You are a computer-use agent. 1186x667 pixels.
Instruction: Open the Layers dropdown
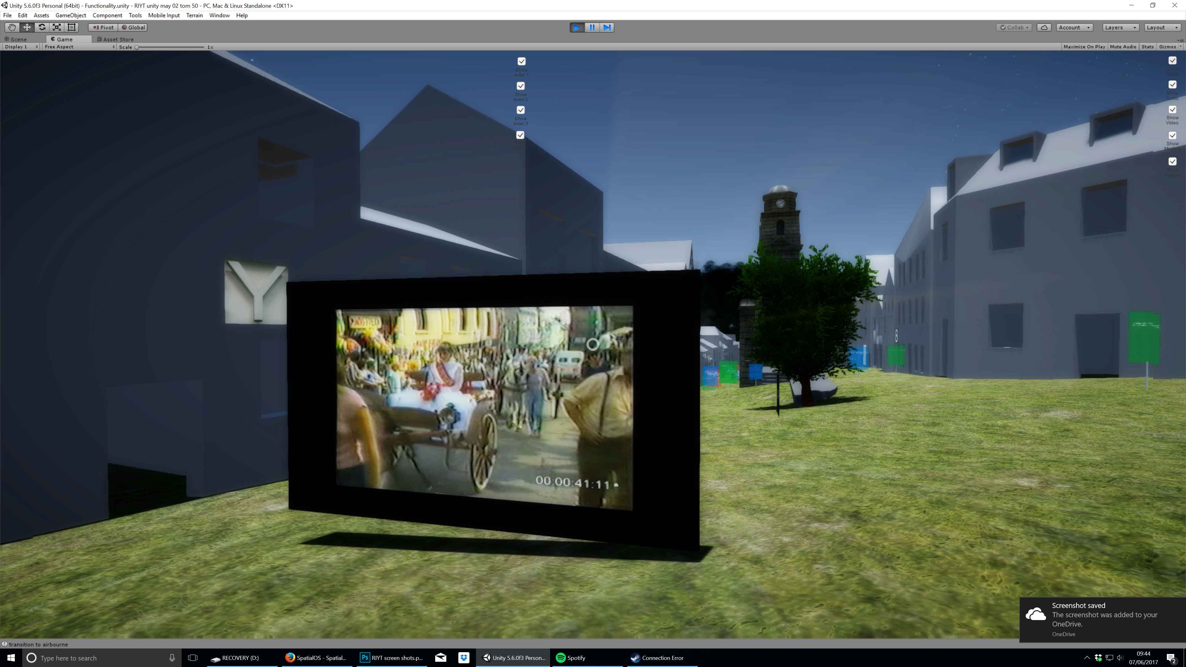click(x=1120, y=27)
